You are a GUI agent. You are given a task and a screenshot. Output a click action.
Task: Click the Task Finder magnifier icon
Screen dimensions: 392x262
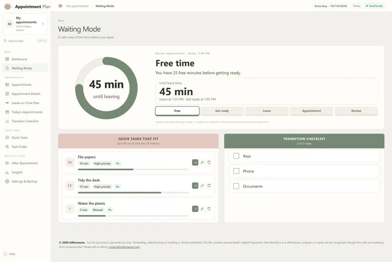(7, 147)
